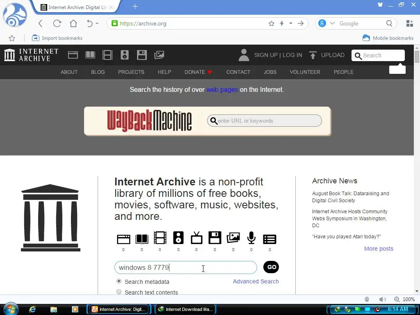
Task: Select 'Search metadata' radio button
Action: pyautogui.click(x=119, y=281)
